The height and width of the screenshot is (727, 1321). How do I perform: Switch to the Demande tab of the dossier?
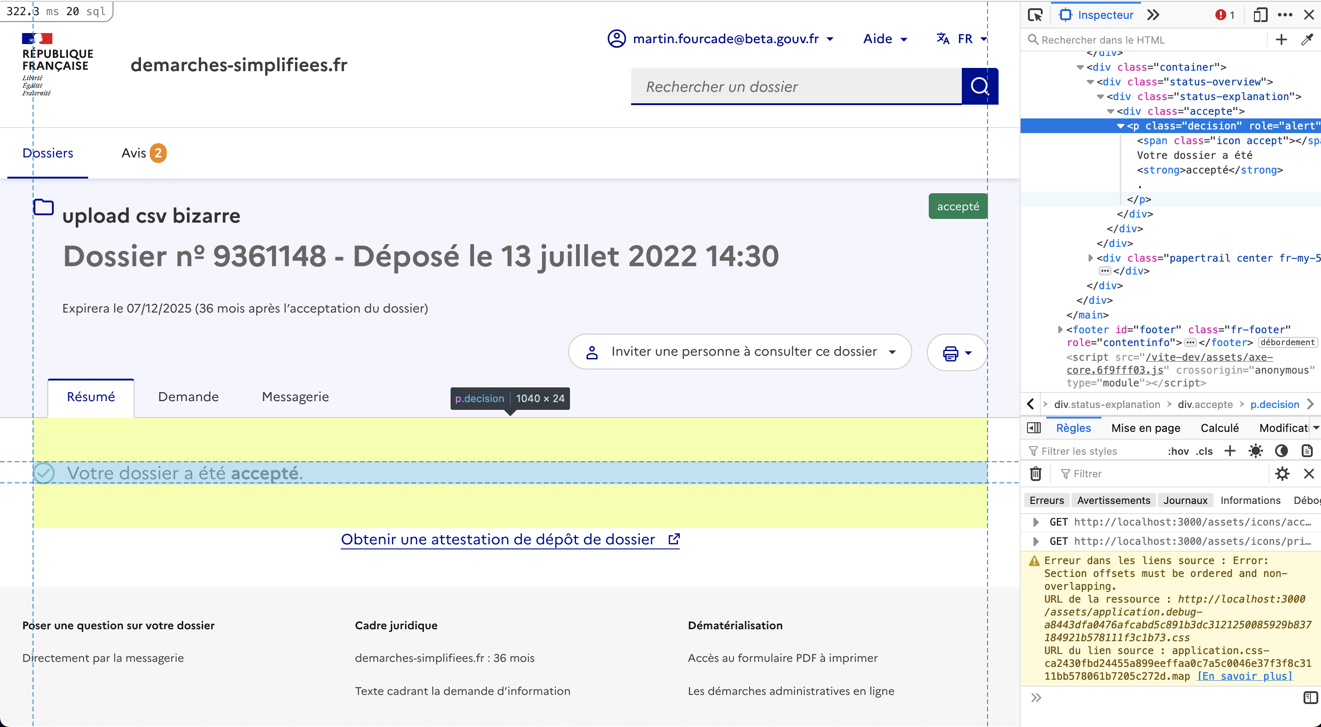(x=188, y=396)
